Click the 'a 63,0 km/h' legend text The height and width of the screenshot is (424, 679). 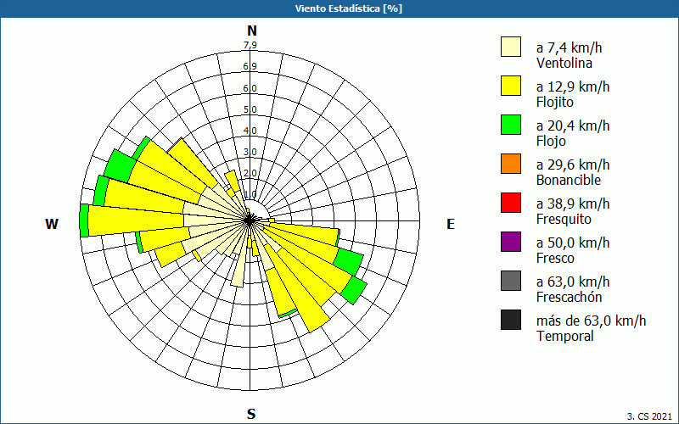coord(573,282)
